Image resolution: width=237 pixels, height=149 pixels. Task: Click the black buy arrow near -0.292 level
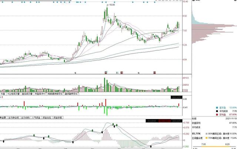pyautogui.click(x=151, y=146)
